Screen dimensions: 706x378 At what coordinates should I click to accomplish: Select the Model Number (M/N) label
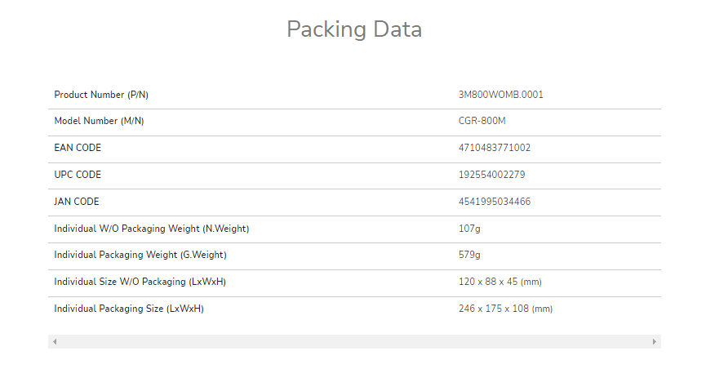[x=99, y=121]
